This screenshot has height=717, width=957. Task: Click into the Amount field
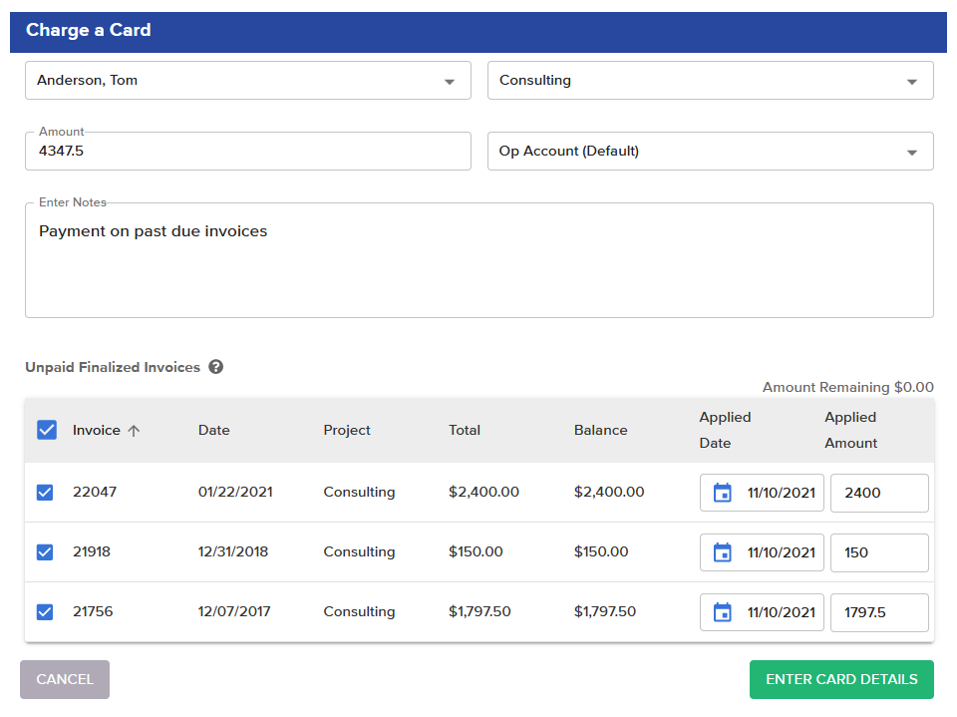pos(247,152)
